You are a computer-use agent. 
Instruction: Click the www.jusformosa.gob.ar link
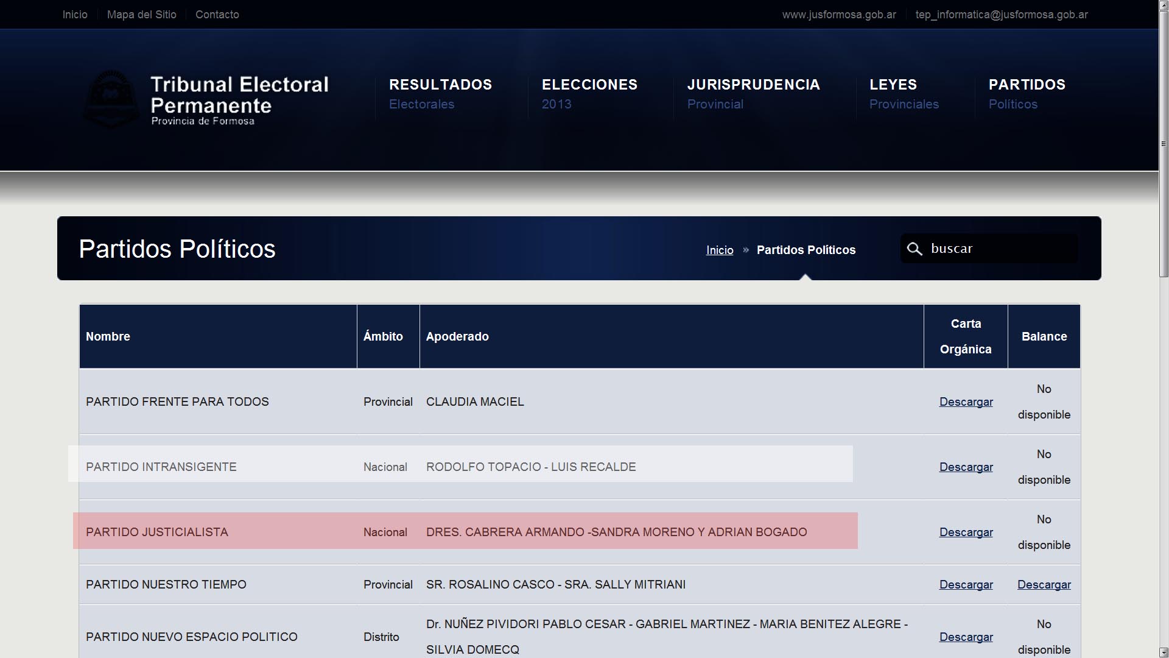(x=839, y=15)
